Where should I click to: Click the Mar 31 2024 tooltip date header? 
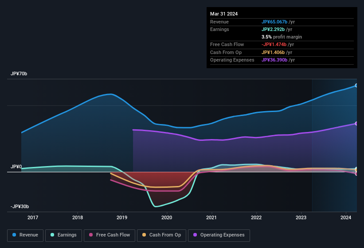[224, 14]
